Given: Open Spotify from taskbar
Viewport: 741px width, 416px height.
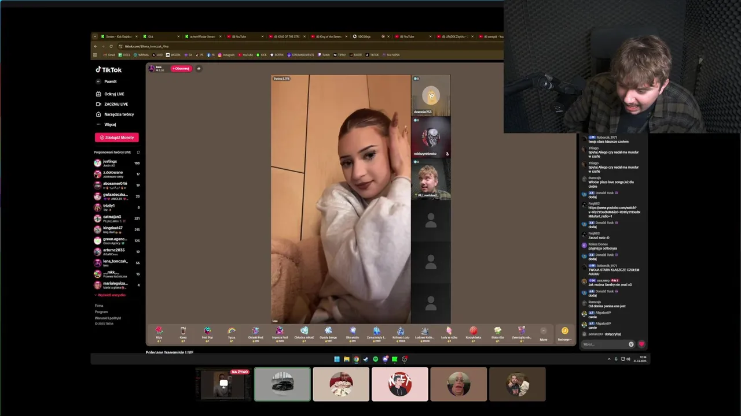Looking at the screenshot, I should tap(375, 359).
